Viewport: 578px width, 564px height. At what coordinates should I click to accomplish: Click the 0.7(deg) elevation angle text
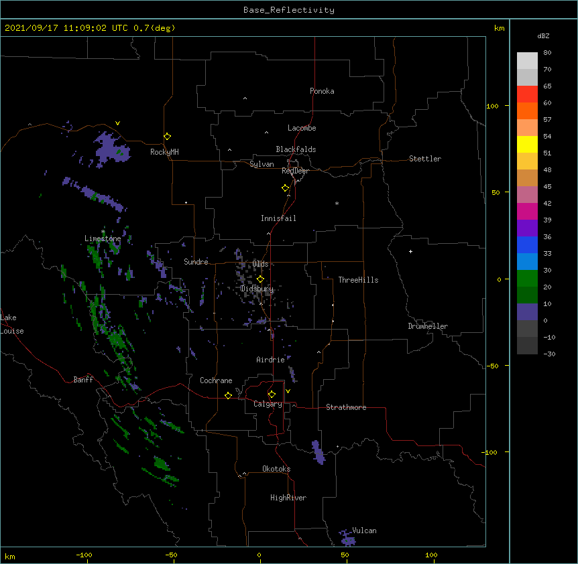pos(154,28)
